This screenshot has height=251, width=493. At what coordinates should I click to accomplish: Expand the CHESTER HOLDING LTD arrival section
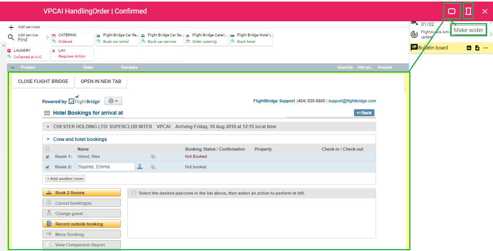(x=48, y=127)
